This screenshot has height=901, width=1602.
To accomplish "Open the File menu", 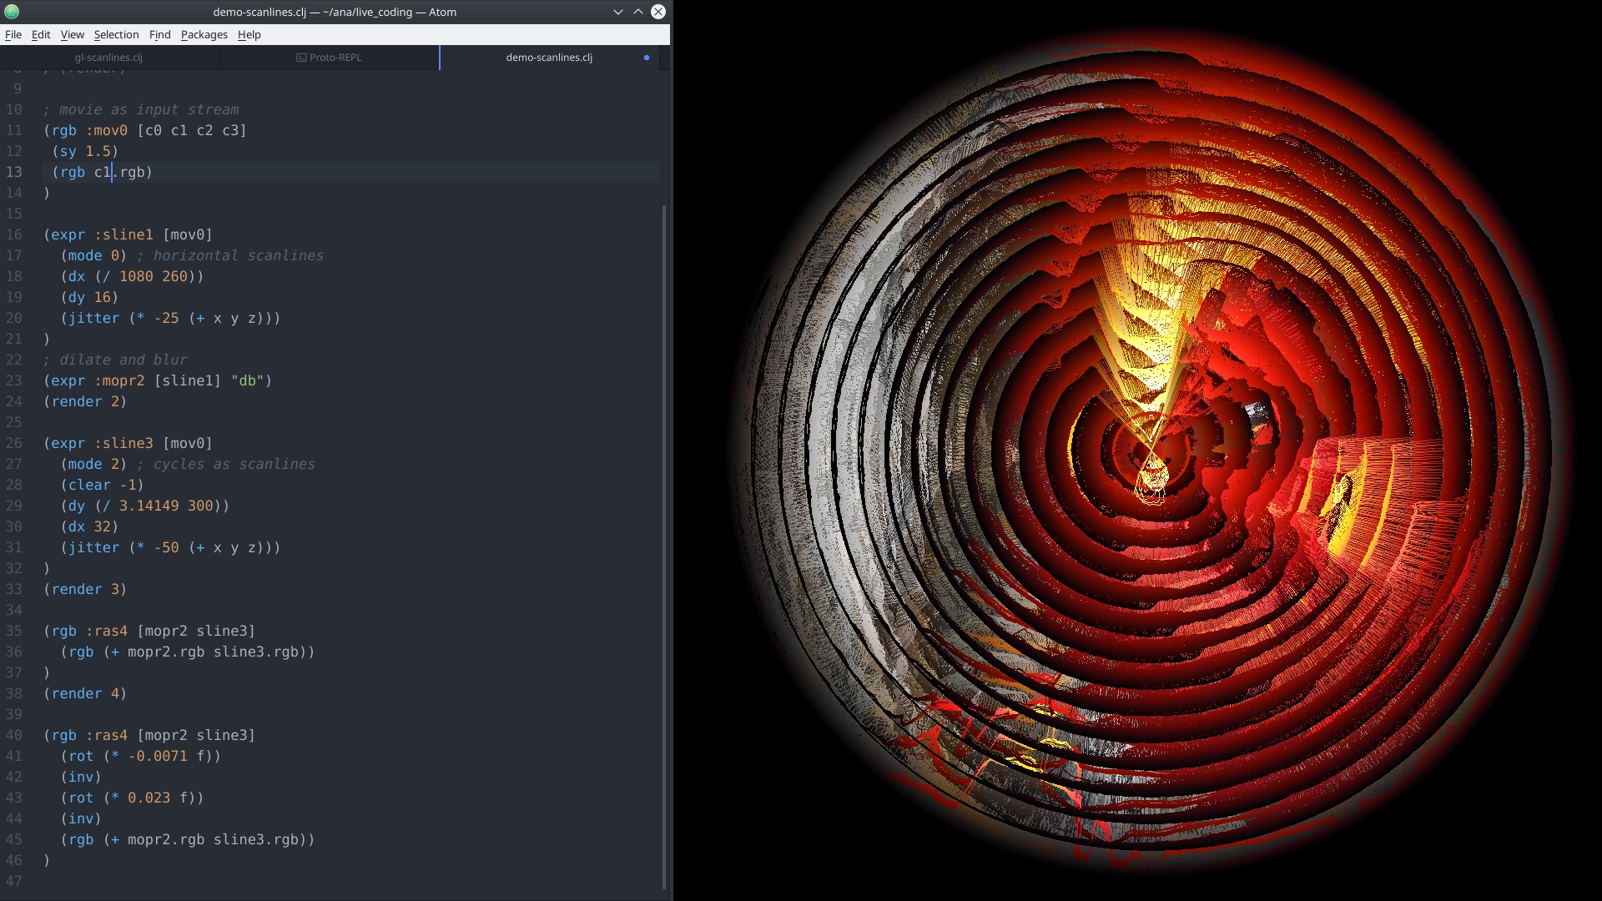I will pos(13,34).
